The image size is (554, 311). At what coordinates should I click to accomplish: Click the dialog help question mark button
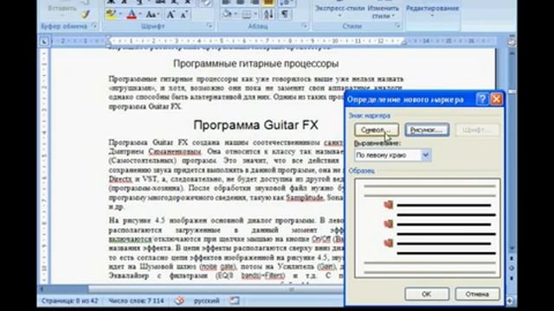click(482, 99)
